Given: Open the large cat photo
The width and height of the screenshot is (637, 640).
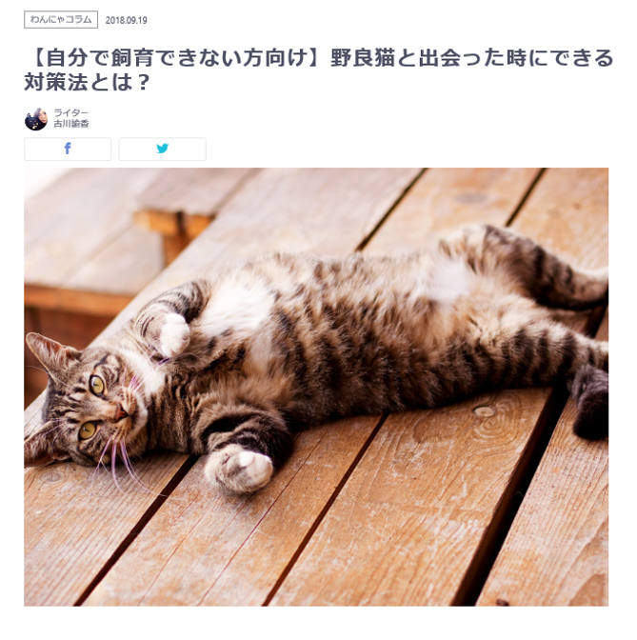Looking at the screenshot, I should (316, 387).
